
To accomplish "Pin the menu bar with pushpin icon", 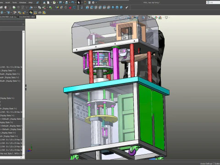I will [x=38, y=3].
